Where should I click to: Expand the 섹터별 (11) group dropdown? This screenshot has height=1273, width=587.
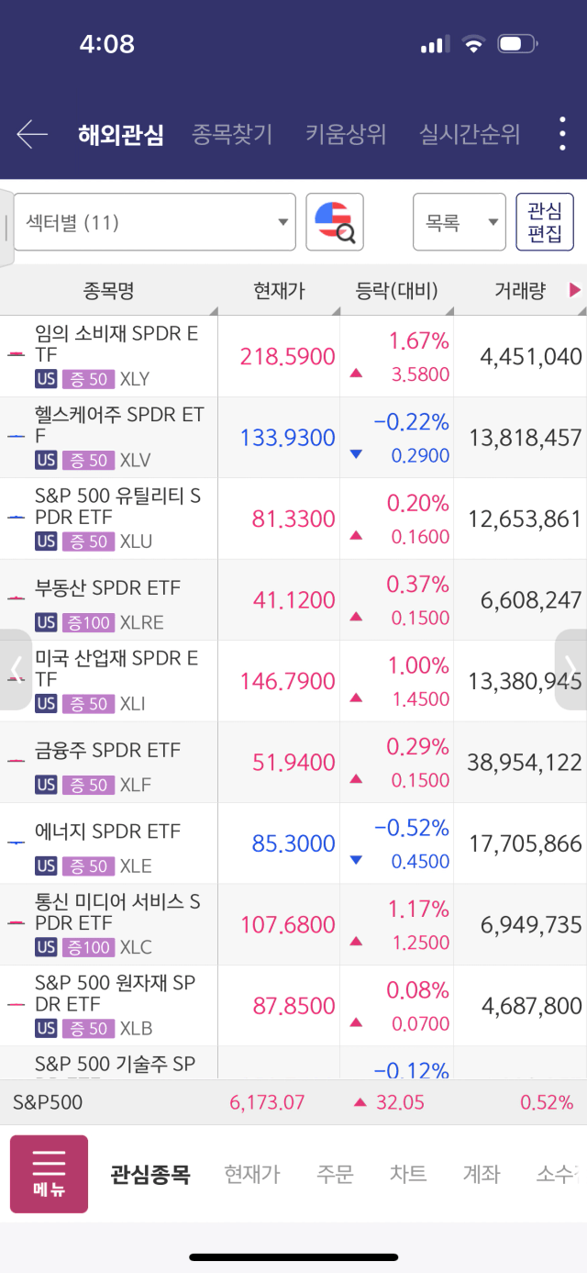pos(154,222)
